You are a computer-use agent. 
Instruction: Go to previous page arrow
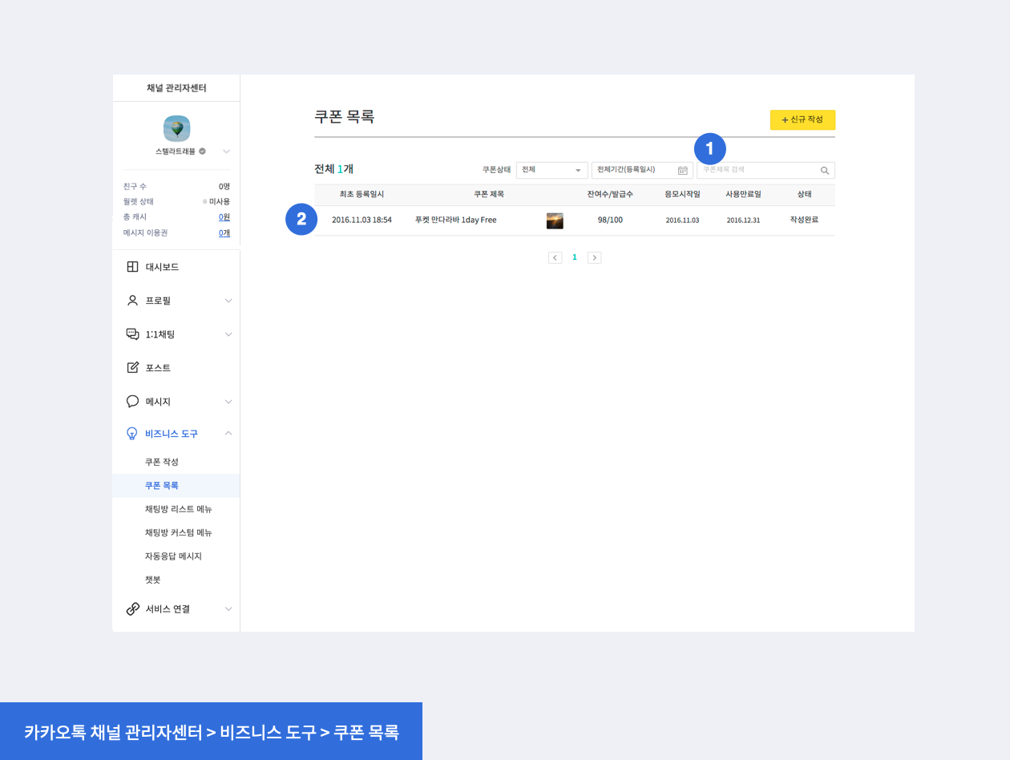pos(555,257)
